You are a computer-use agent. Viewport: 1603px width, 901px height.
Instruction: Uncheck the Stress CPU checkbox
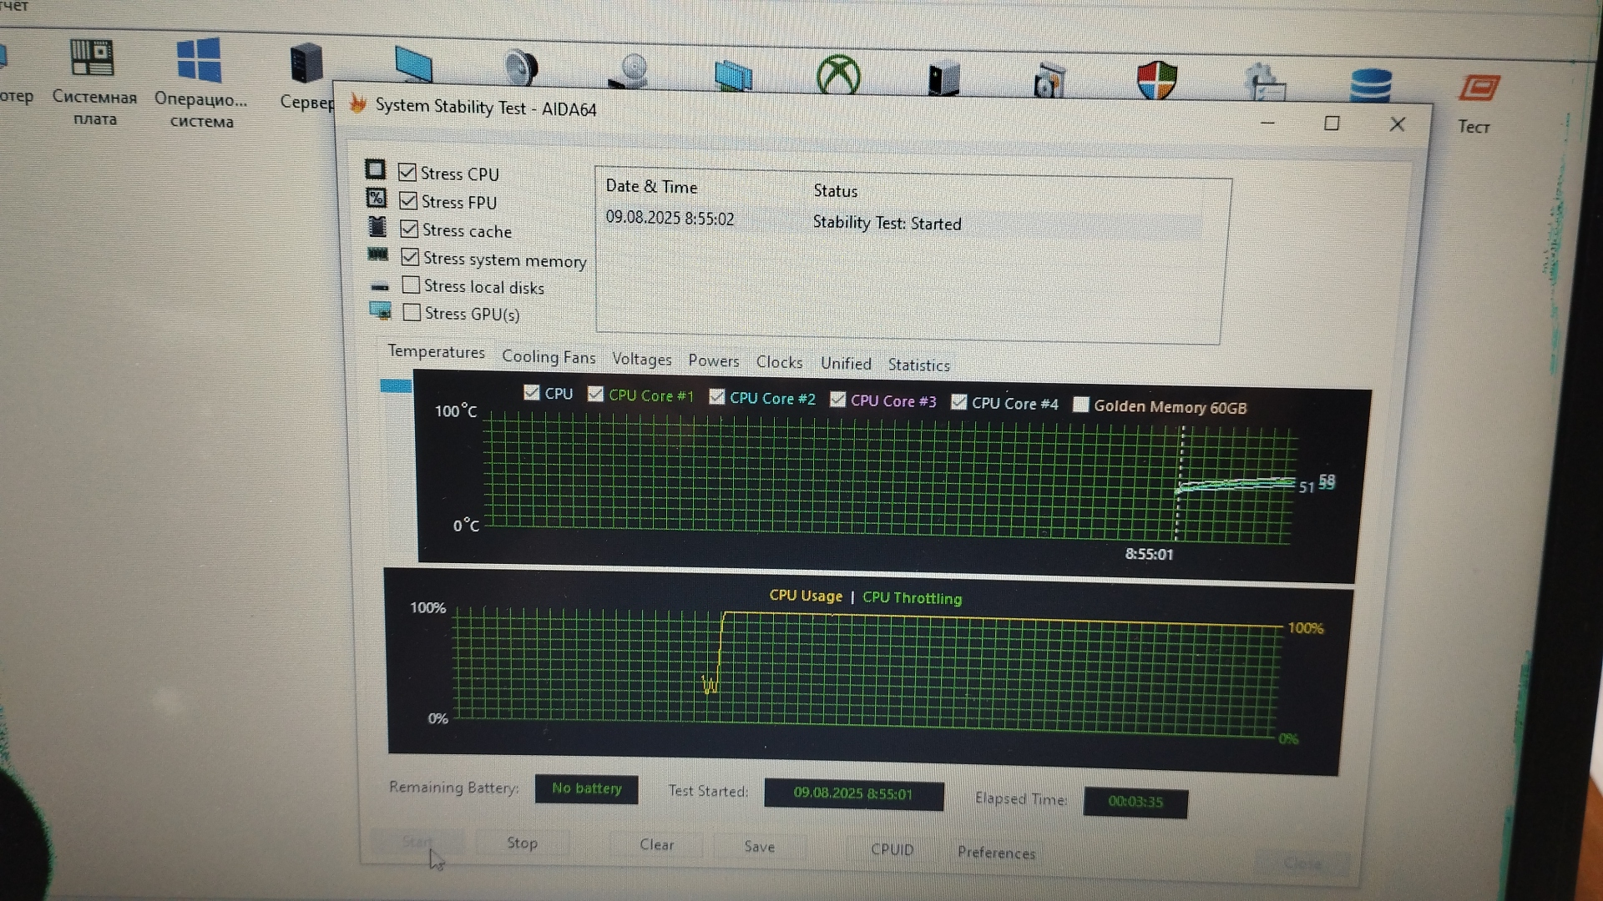tap(407, 173)
